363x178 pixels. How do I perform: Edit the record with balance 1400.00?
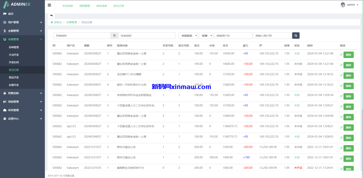(x=341, y=159)
